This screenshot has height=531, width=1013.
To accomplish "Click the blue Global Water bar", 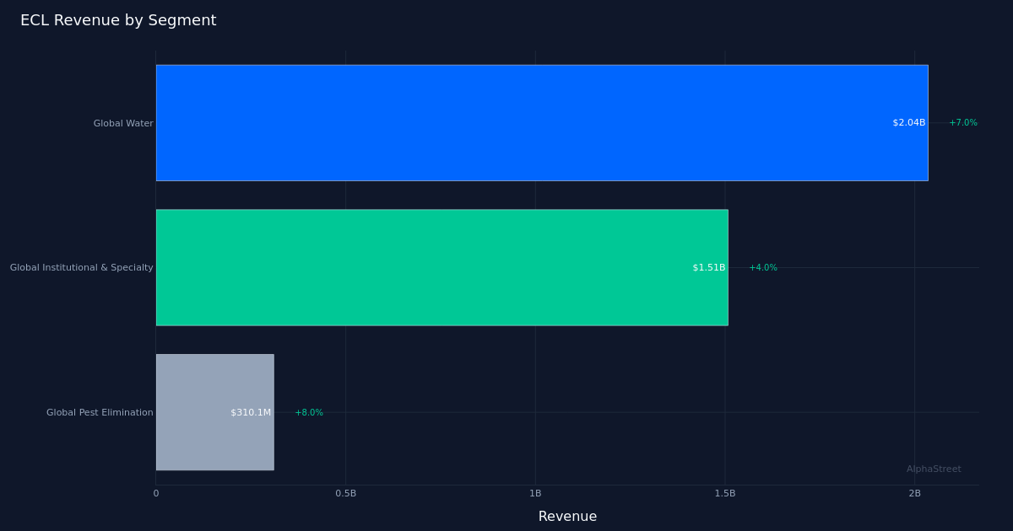I will pos(540,122).
